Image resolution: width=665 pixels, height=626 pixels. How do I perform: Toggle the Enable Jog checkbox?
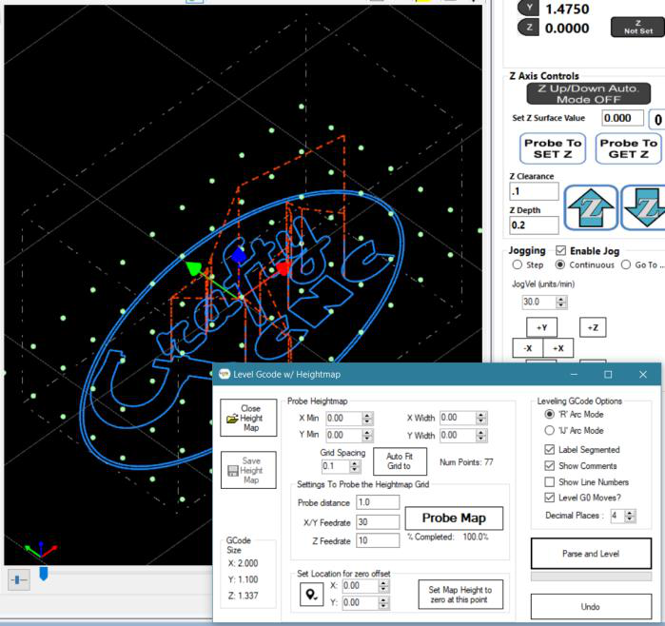pos(560,250)
